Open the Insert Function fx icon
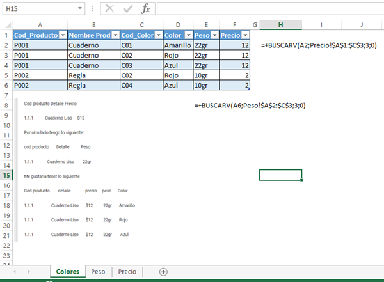 click(x=146, y=9)
